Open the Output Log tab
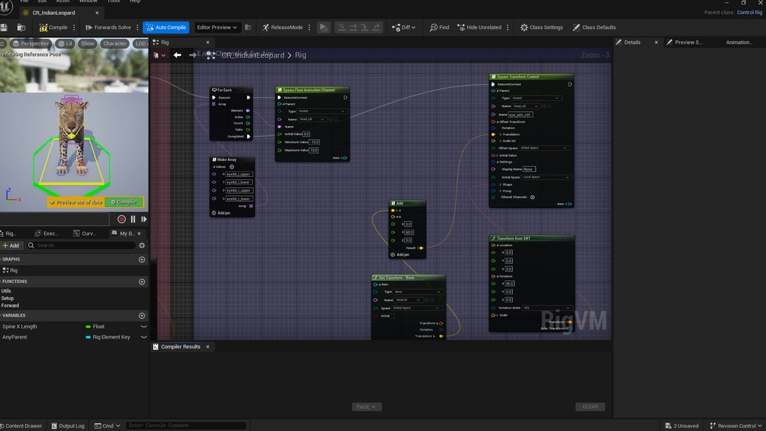 pyautogui.click(x=67, y=426)
